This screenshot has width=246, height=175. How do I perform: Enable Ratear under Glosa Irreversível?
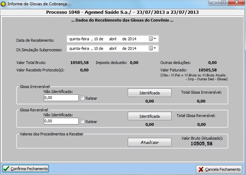coord(83,98)
